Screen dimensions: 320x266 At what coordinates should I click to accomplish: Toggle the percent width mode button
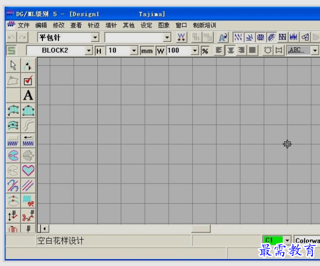[205, 50]
